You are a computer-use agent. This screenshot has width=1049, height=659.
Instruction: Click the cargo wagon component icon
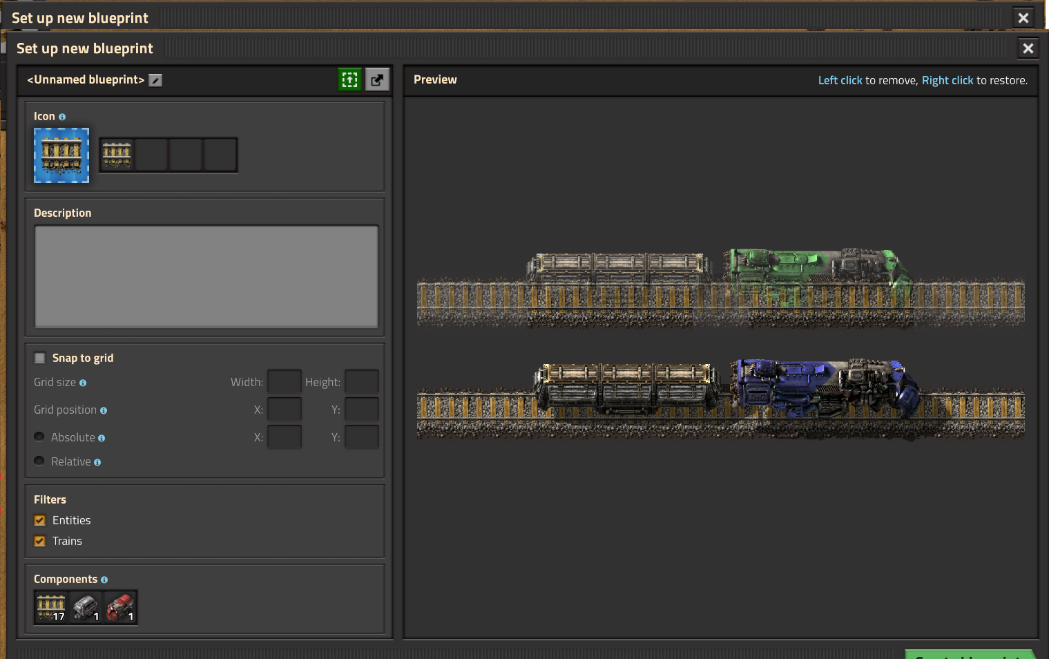click(x=86, y=607)
